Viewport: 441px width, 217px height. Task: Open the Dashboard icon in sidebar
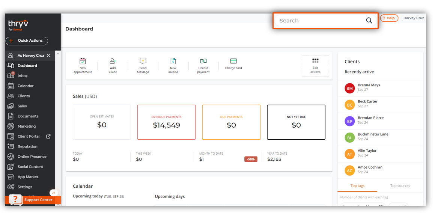tap(11, 66)
